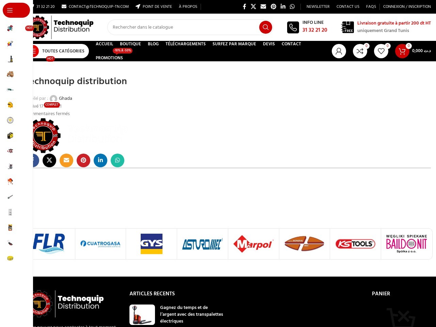The height and width of the screenshot is (327, 436).
Task: Select the vacuum cleaner category icon
Action: click(10, 166)
